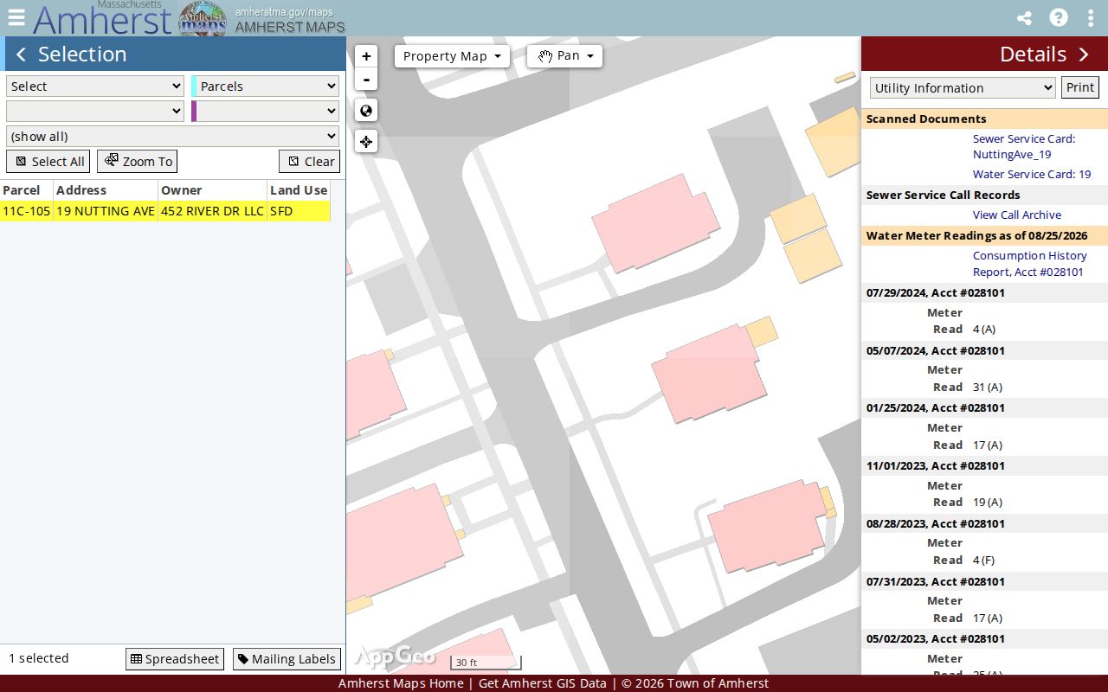Image resolution: width=1108 pixels, height=692 pixels.
Task: Sort by the Land Use column header
Action: coord(299,190)
